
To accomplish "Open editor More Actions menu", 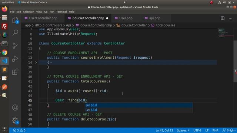I will (230, 18).
